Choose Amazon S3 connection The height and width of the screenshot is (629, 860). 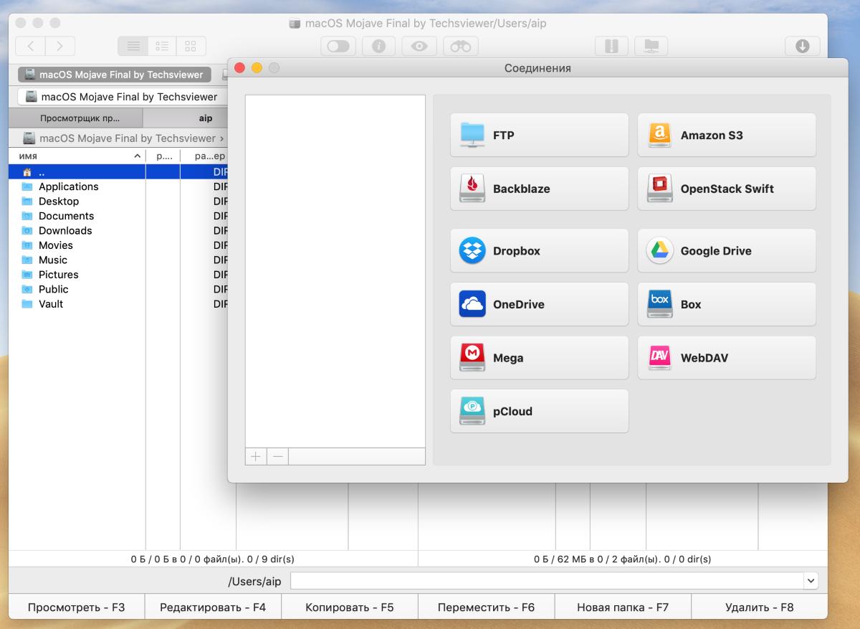point(727,135)
